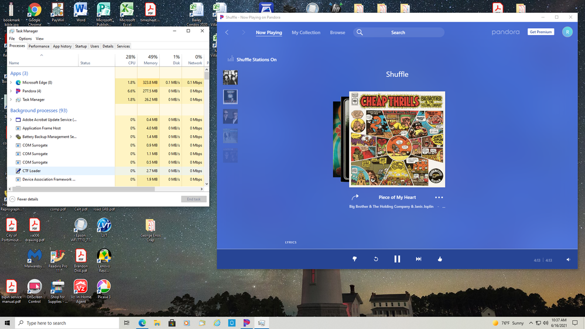Image resolution: width=585 pixels, height=329 pixels.
Task: Open Task Manager Options menu
Action: (25, 39)
